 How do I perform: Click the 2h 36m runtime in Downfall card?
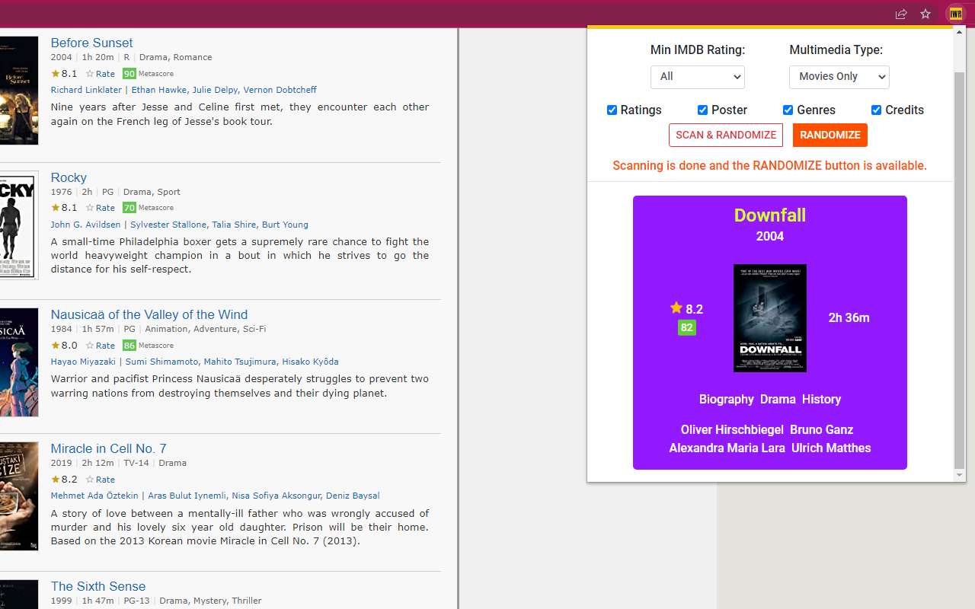point(849,318)
